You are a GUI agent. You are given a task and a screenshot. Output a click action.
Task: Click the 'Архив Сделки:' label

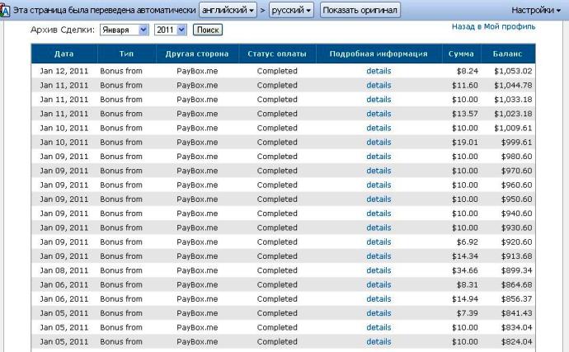click(63, 30)
